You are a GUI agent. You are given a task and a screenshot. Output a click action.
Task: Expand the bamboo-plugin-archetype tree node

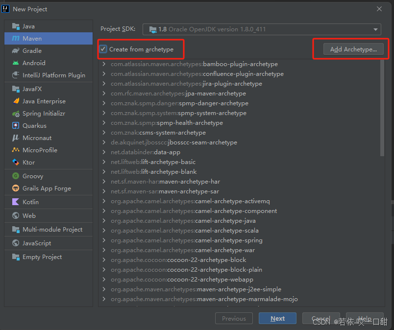pos(104,64)
